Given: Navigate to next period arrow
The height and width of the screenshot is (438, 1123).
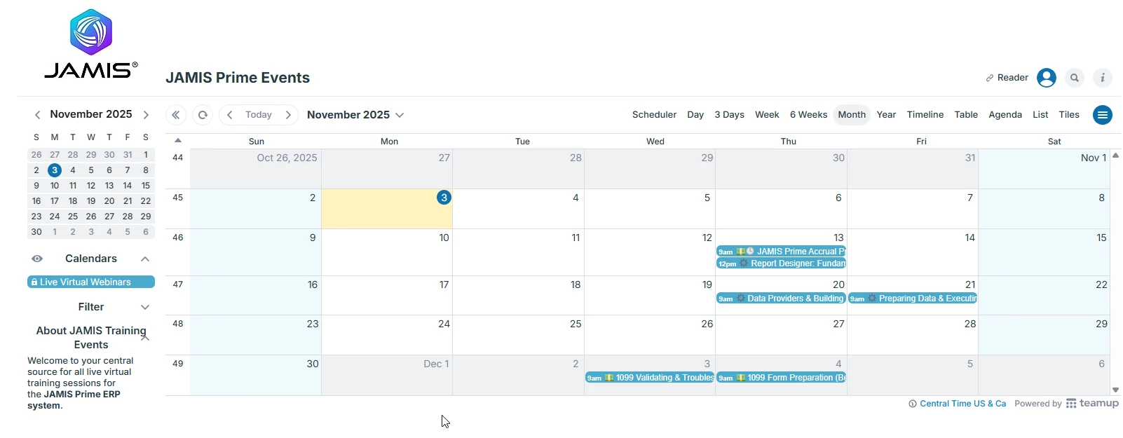Looking at the screenshot, I should (288, 115).
